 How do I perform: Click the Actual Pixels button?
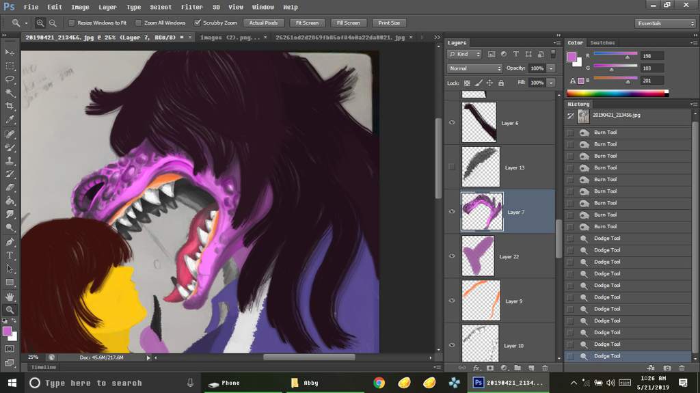263,23
